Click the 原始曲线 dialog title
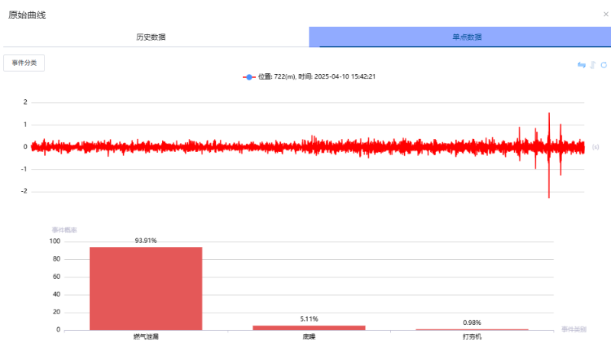Viewport: 611px width, 360px height. click(x=27, y=15)
